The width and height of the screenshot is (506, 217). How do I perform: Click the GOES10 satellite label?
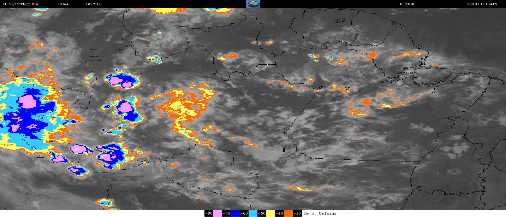click(94, 4)
